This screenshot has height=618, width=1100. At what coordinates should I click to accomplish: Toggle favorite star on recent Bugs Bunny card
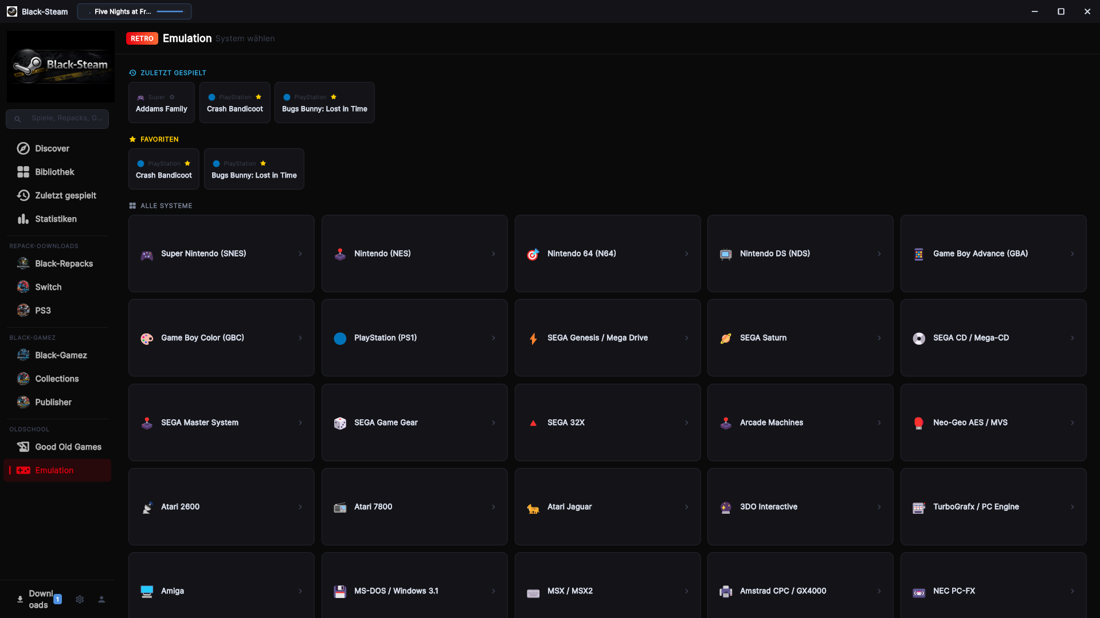pyautogui.click(x=334, y=97)
